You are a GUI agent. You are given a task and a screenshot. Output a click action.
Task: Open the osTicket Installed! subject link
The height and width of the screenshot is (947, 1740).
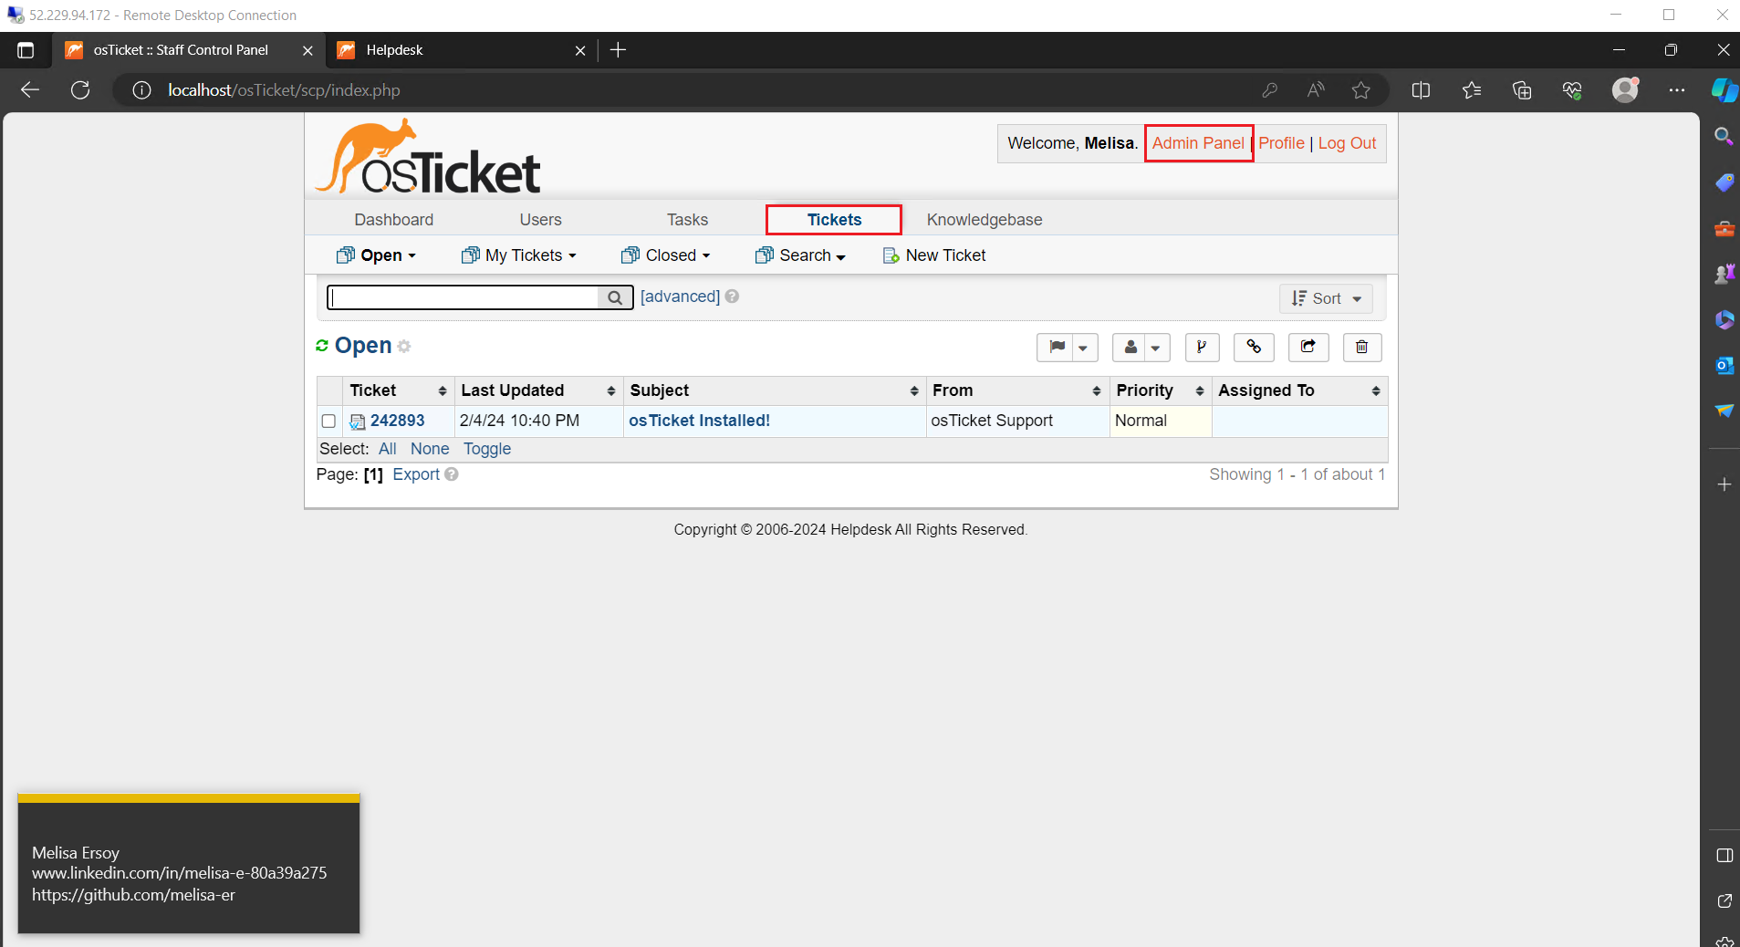699,421
